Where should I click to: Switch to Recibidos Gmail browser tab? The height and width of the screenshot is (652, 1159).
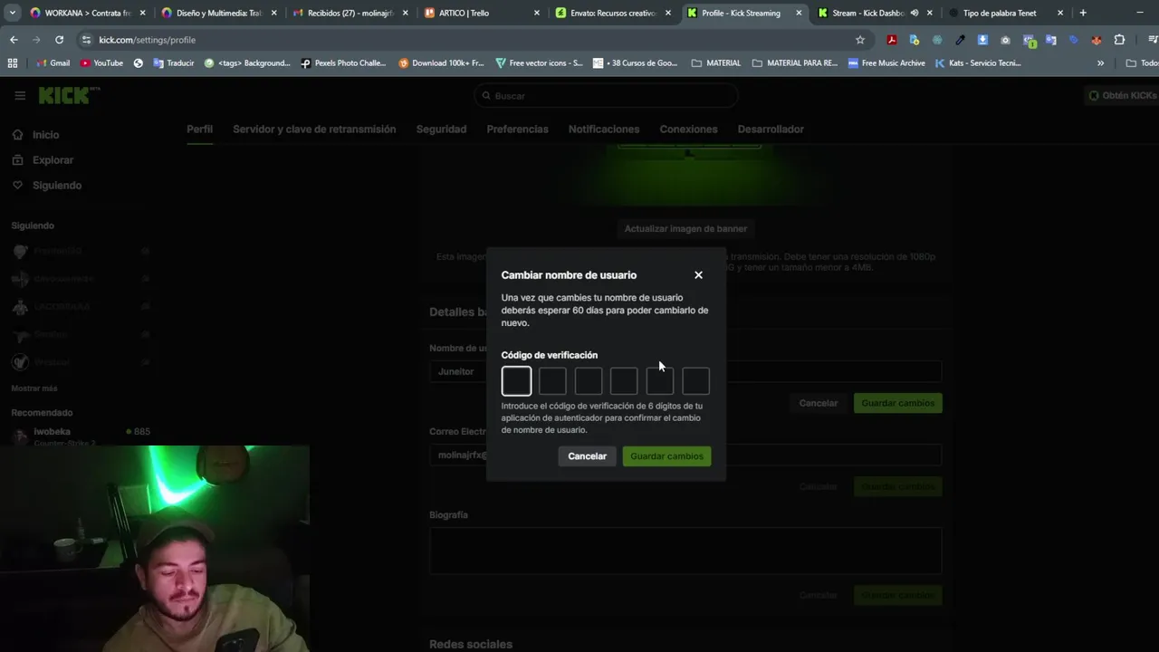pyautogui.click(x=351, y=13)
